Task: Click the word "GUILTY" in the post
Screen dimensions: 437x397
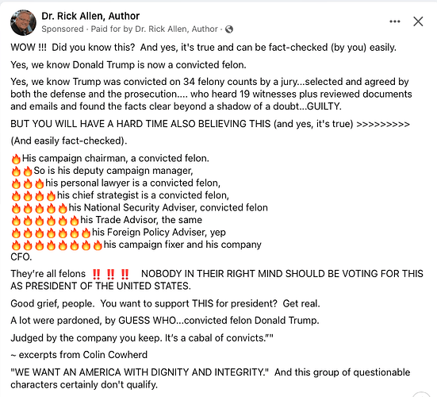Action: click(324, 106)
